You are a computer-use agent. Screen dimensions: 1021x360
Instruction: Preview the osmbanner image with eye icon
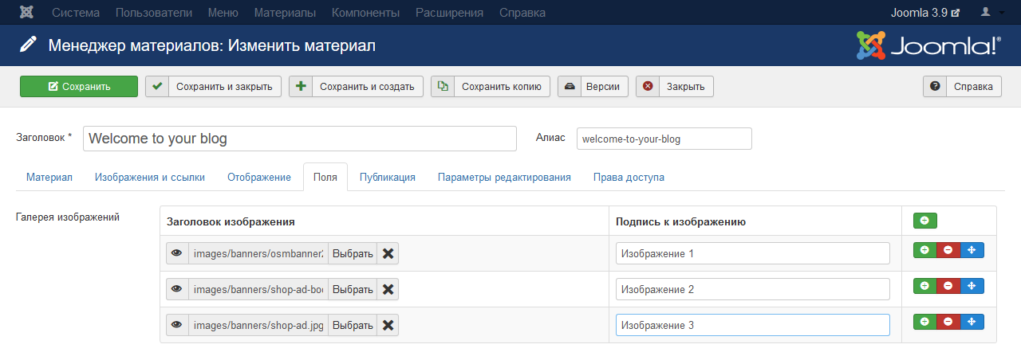177,253
